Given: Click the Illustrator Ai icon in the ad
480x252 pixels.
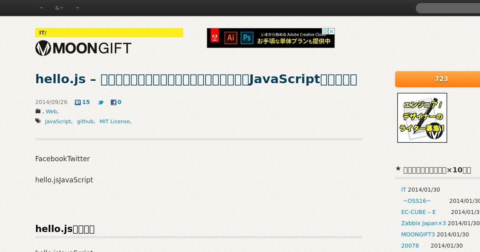Looking at the screenshot, I should coord(230,38).
